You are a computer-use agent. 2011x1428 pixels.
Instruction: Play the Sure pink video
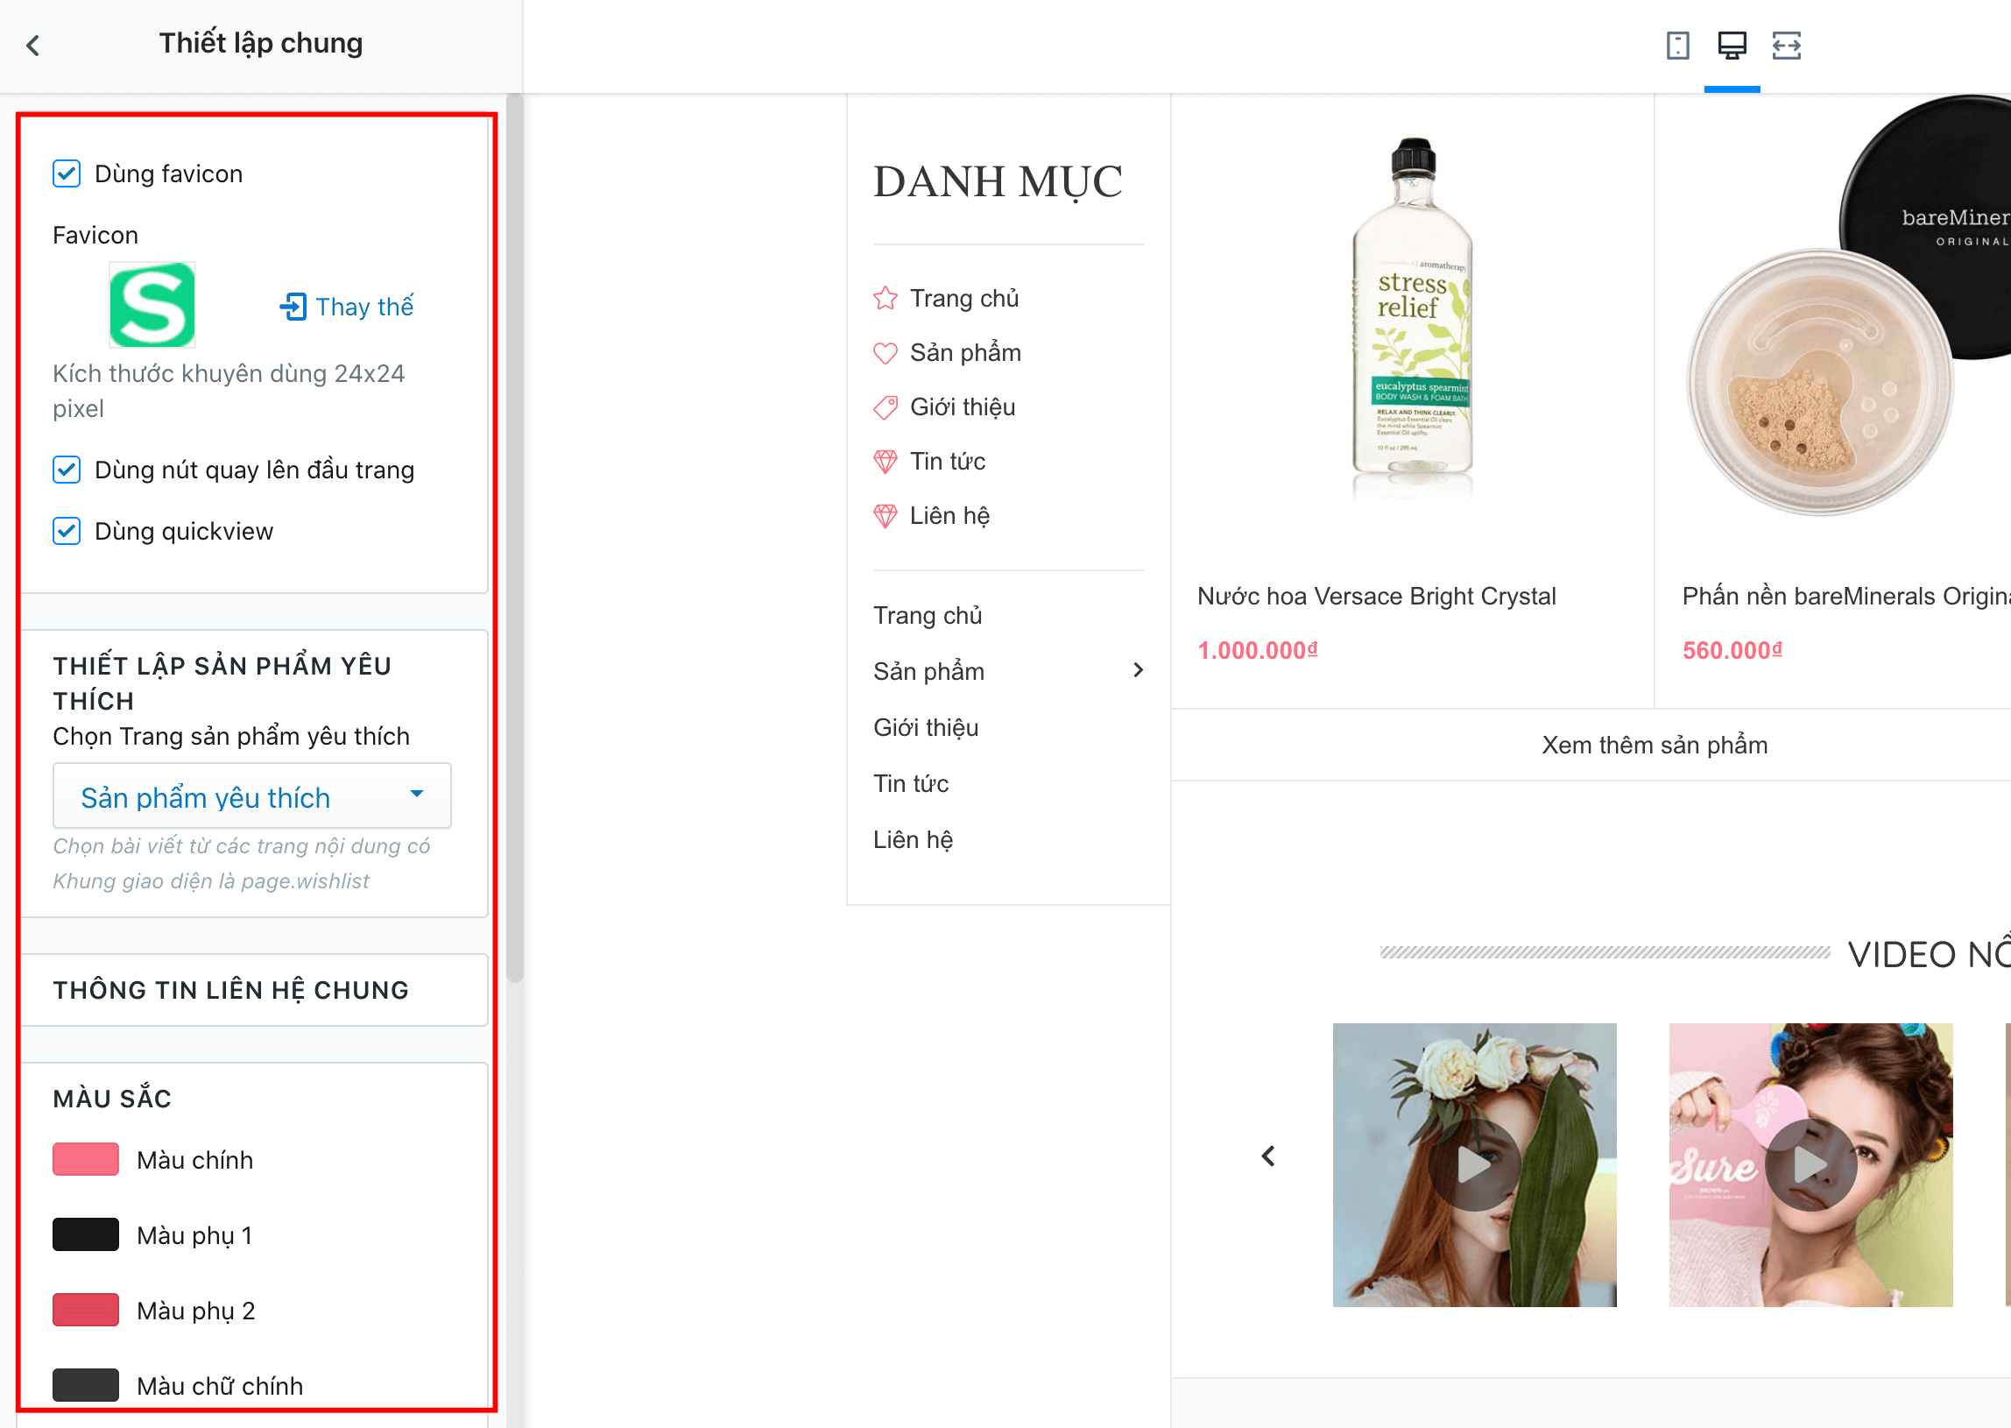(1810, 1165)
